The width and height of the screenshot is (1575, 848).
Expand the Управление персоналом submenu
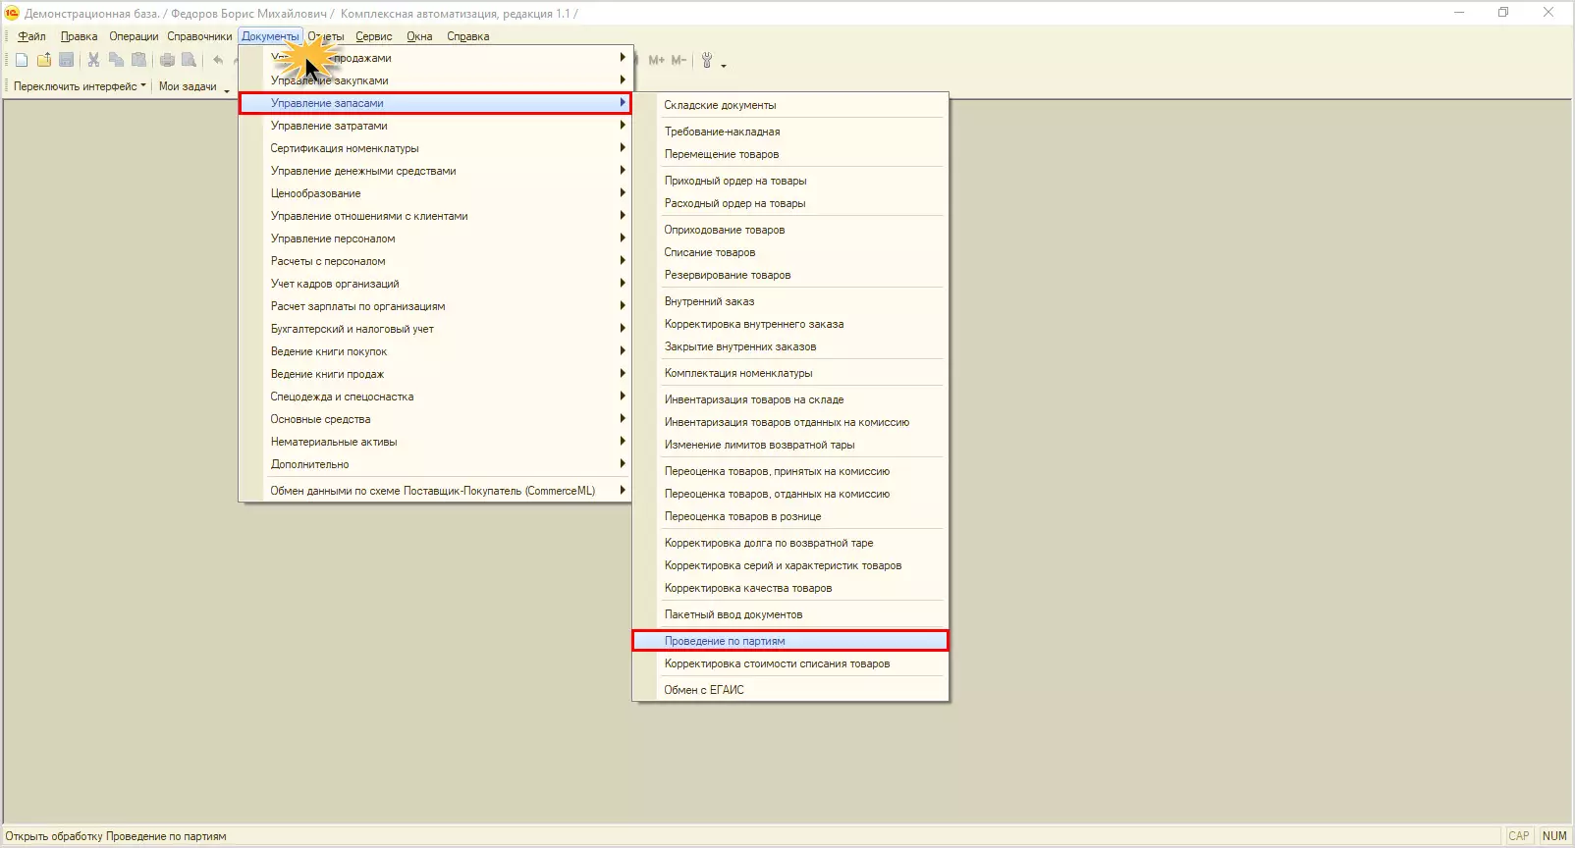click(x=435, y=238)
